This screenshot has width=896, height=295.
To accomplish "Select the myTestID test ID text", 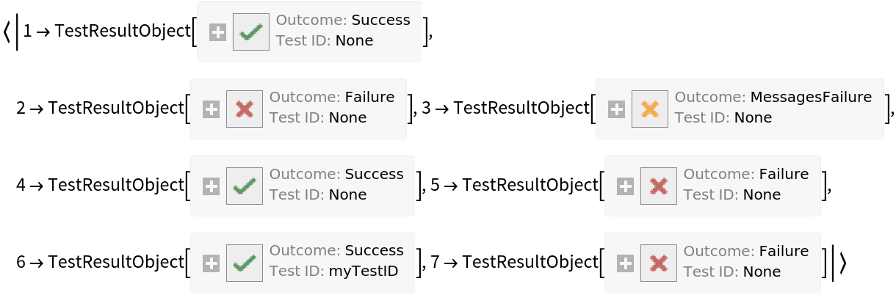I will (x=363, y=272).
